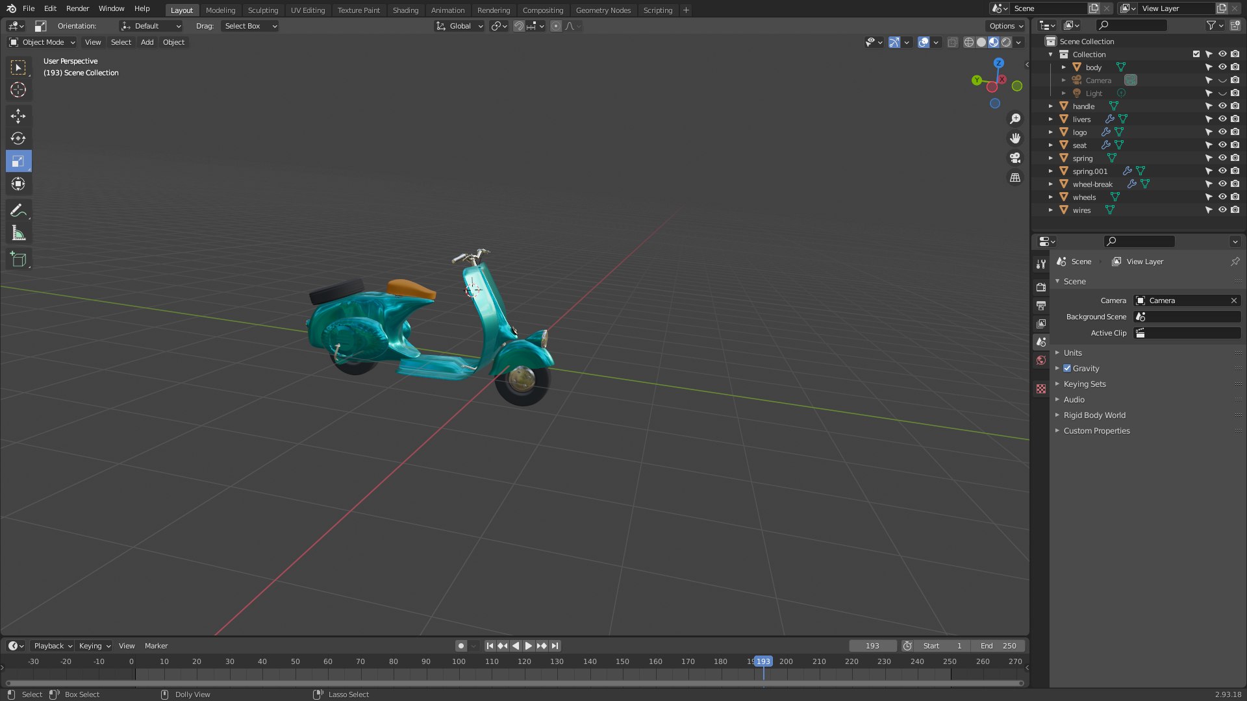This screenshot has width=1247, height=701.
Task: Select the Move tool
Action: click(x=18, y=116)
